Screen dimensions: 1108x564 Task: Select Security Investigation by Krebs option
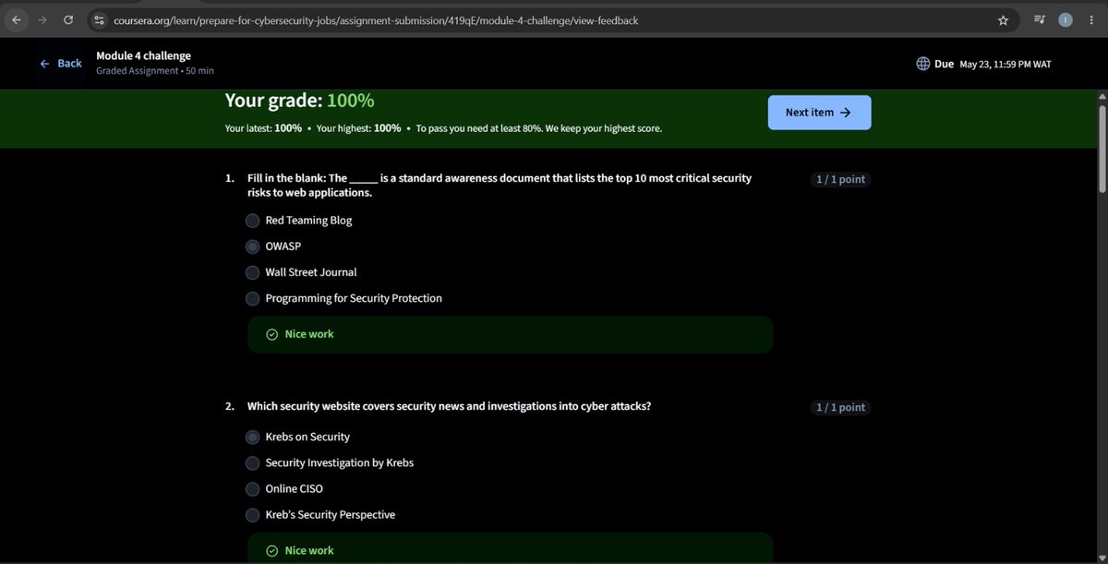coord(252,462)
